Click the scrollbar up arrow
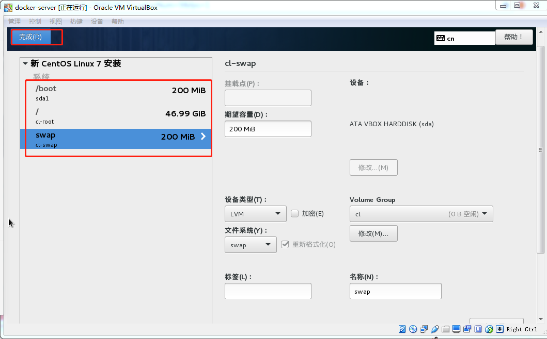Viewport: 547px width, 339px height. click(x=541, y=32)
